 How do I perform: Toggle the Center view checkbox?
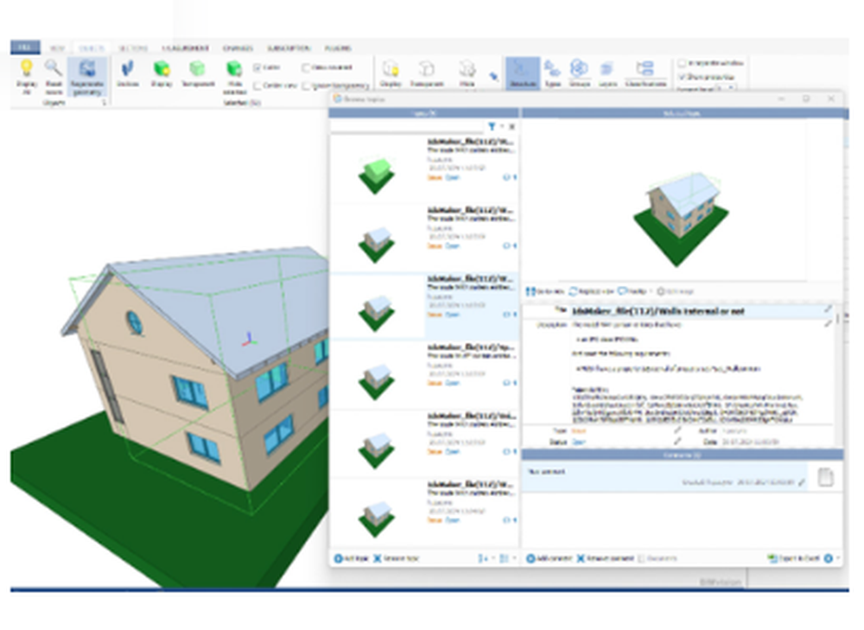[x=257, y=86]
